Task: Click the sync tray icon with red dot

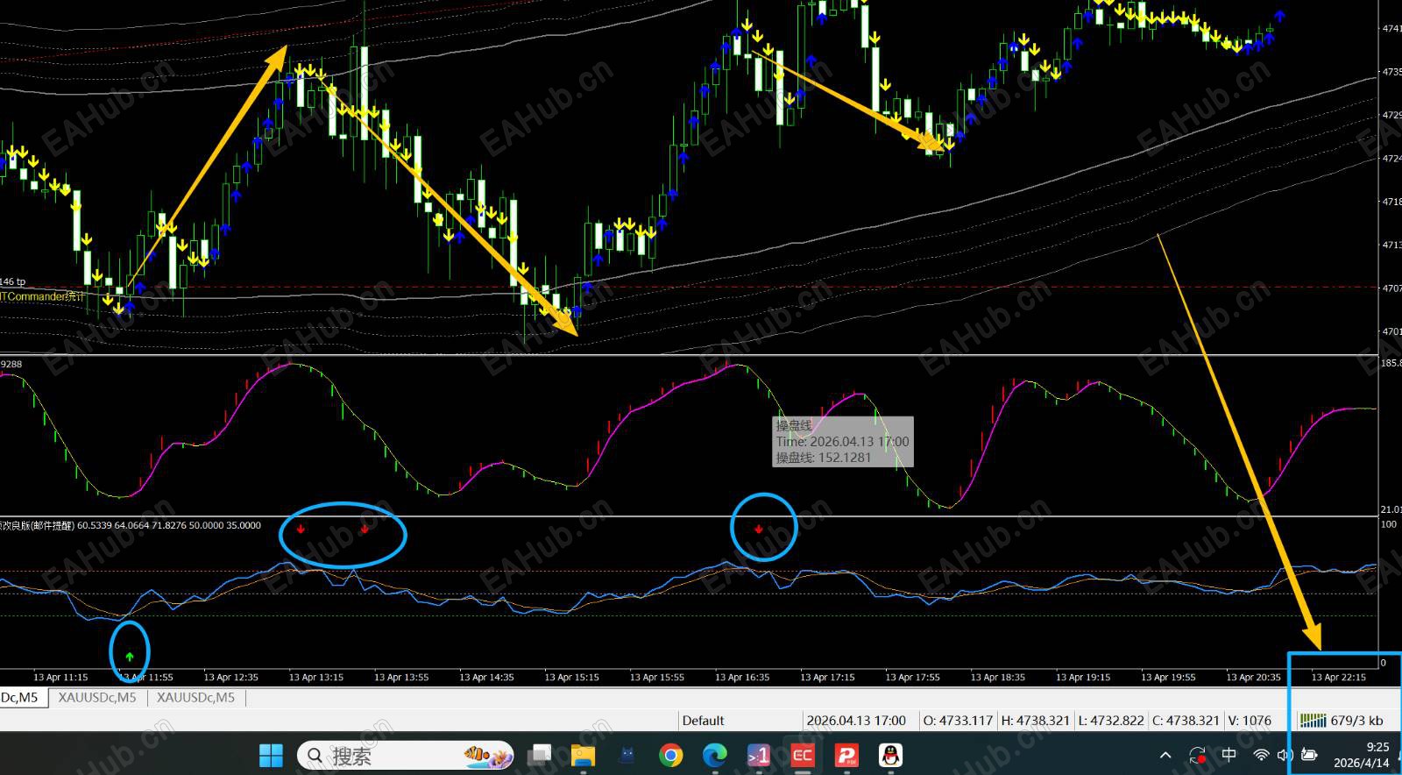Action: (x=1198, y=755)
